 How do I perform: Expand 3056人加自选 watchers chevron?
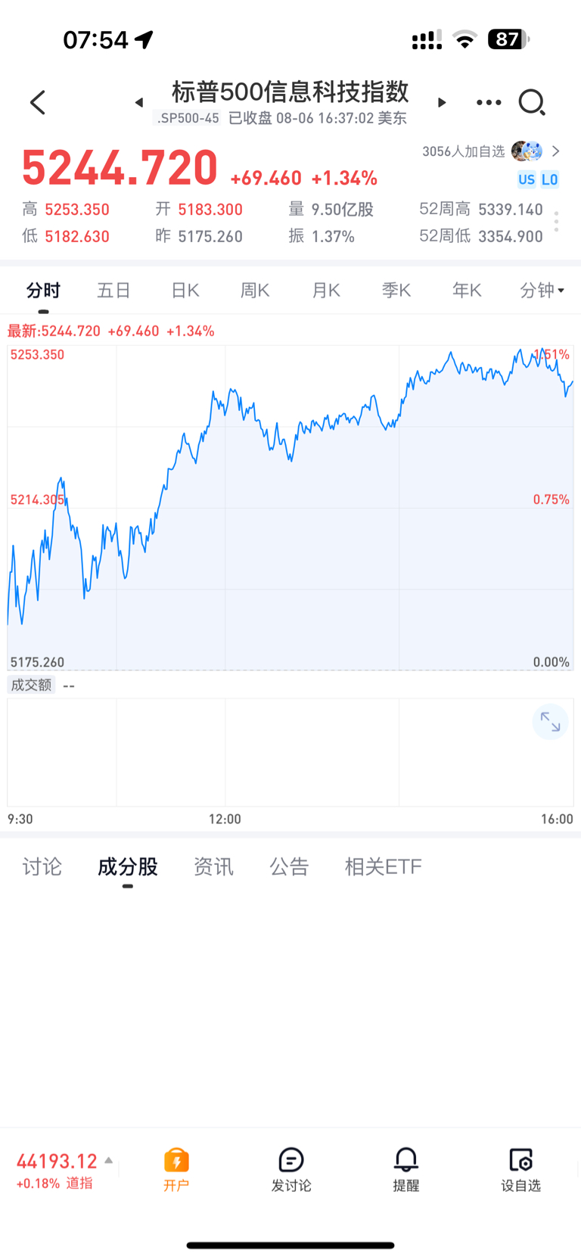(556, 151)
